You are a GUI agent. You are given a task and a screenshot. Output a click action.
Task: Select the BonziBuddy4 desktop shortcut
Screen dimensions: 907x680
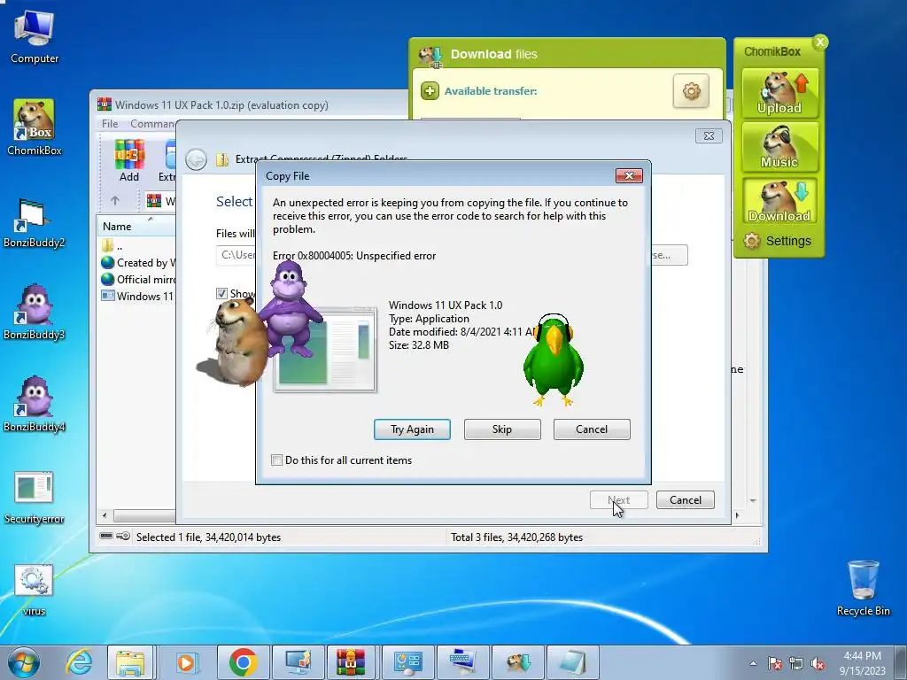[35, 405]
